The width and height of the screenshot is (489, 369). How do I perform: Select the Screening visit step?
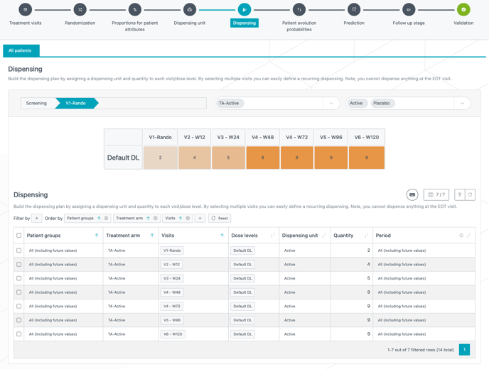(37, 104)
